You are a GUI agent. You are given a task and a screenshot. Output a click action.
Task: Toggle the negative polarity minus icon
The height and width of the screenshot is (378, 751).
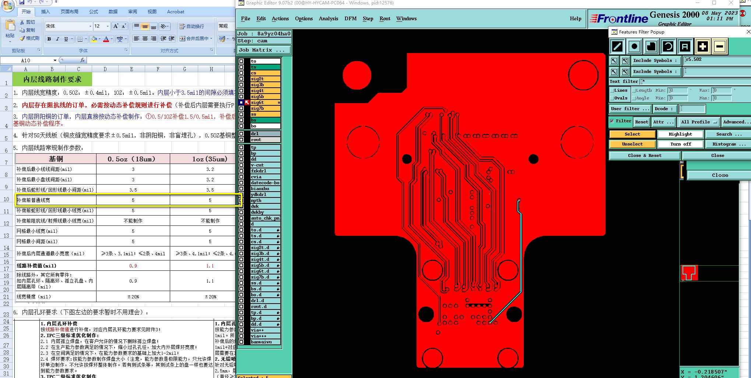coord(719,46)
